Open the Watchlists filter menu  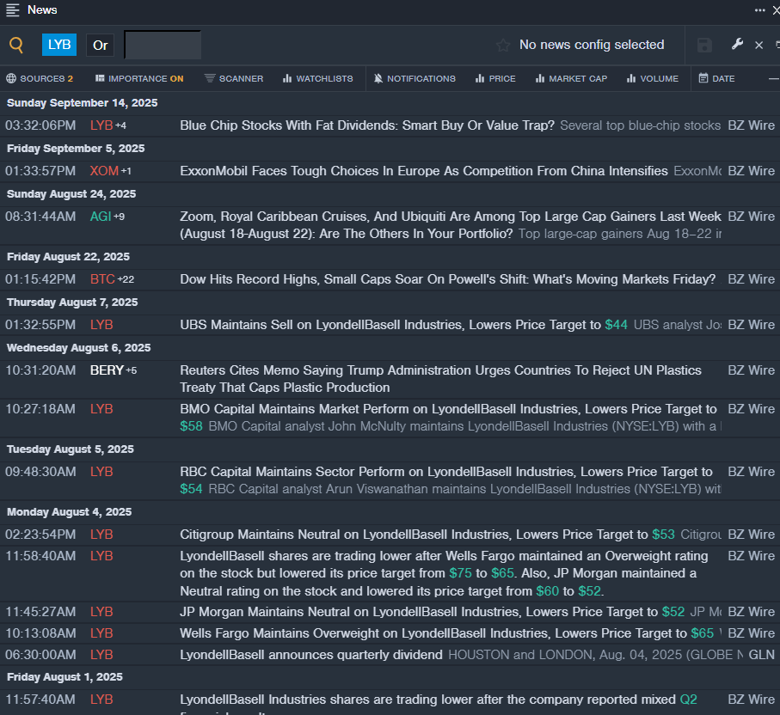click(317, 78)
